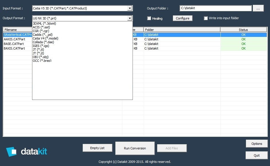Sort by the Filename column header
The height and width of the screenshot is (166, 270).
pos(17,29)
